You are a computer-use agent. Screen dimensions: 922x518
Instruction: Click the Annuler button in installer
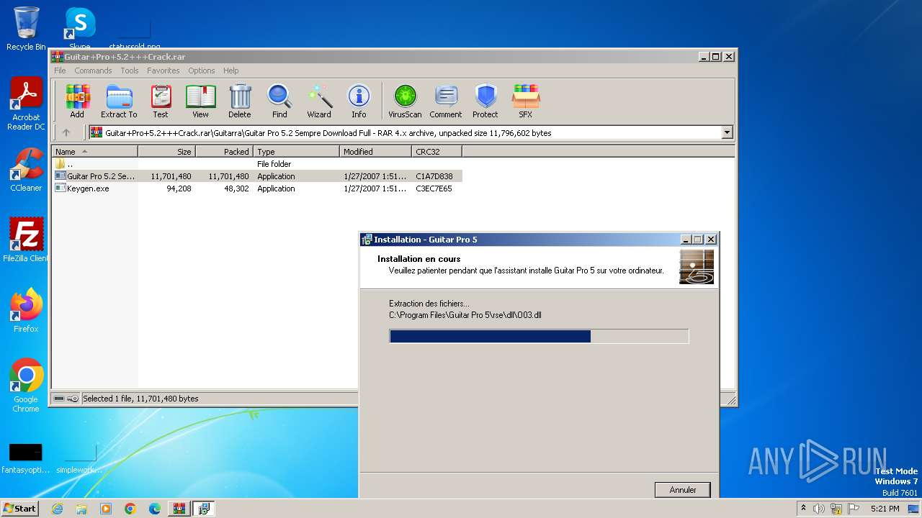point(683,490)
